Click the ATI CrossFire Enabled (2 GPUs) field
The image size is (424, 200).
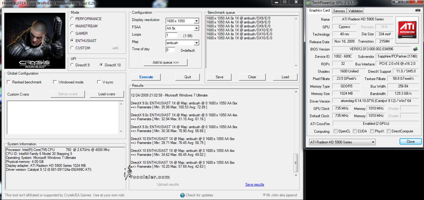click(x=375, y=124)
